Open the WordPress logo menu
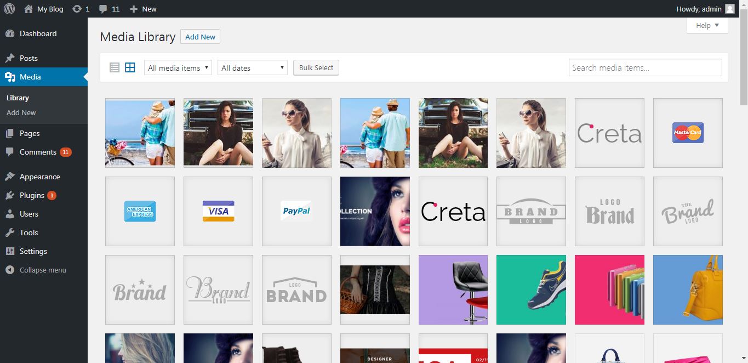 pos(9,9)
